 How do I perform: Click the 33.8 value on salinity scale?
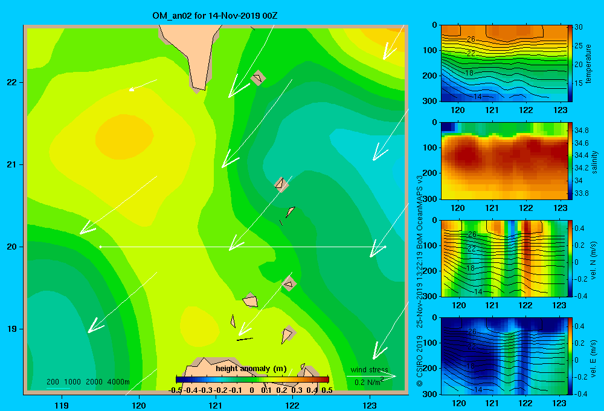coord(582,193)
